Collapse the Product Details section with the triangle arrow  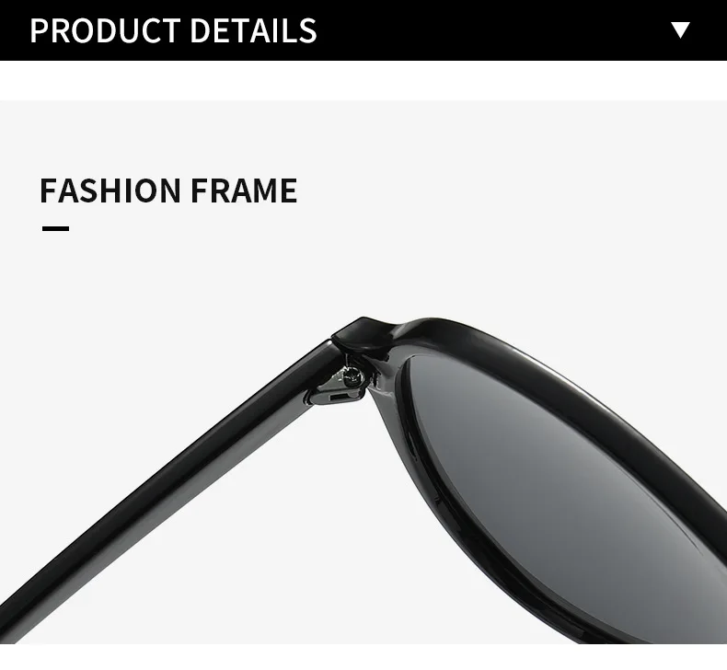pos(680,30)
